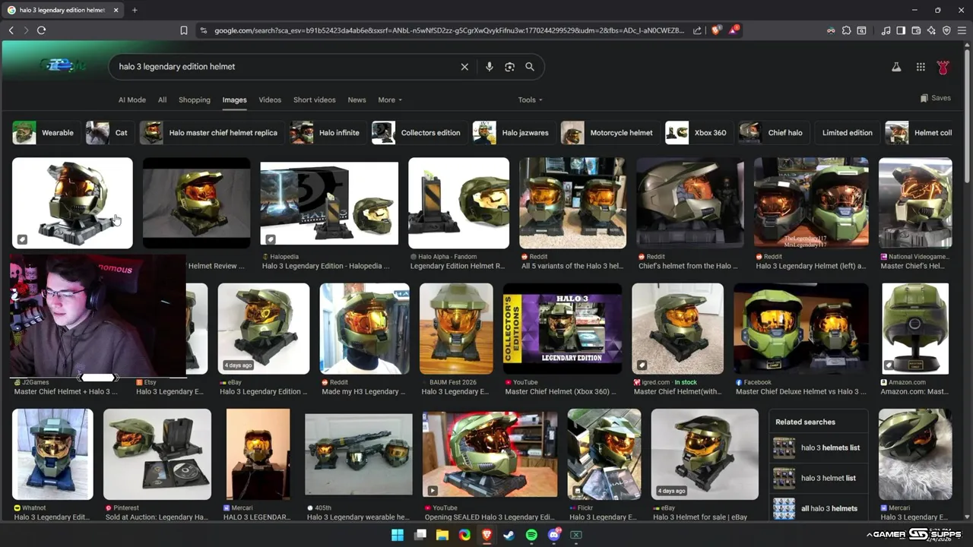The width and height of the screenshot is (973, 547).
Task: Open the Halopedia Legendary Edition thumbnail
Action: coord(329,203)
